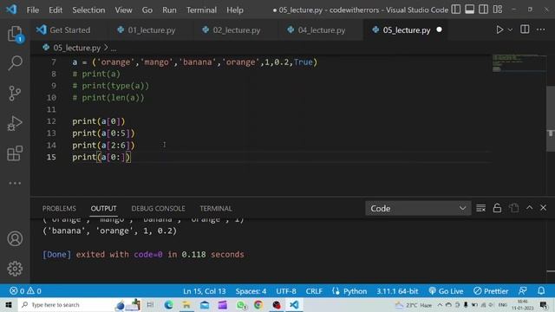Switch to the OUTPUT tab
555x312 pixels.
(103, 208)
